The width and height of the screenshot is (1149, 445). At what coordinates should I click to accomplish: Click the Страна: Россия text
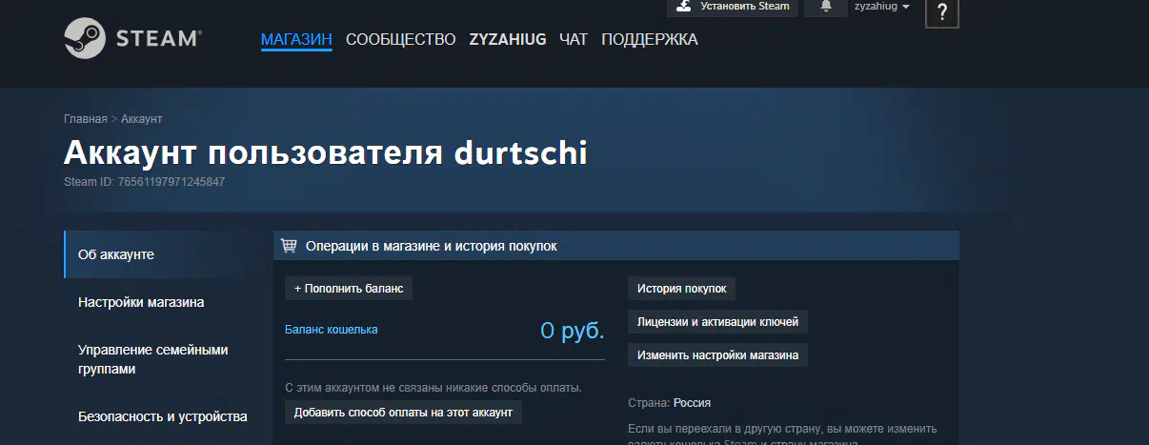670,403
